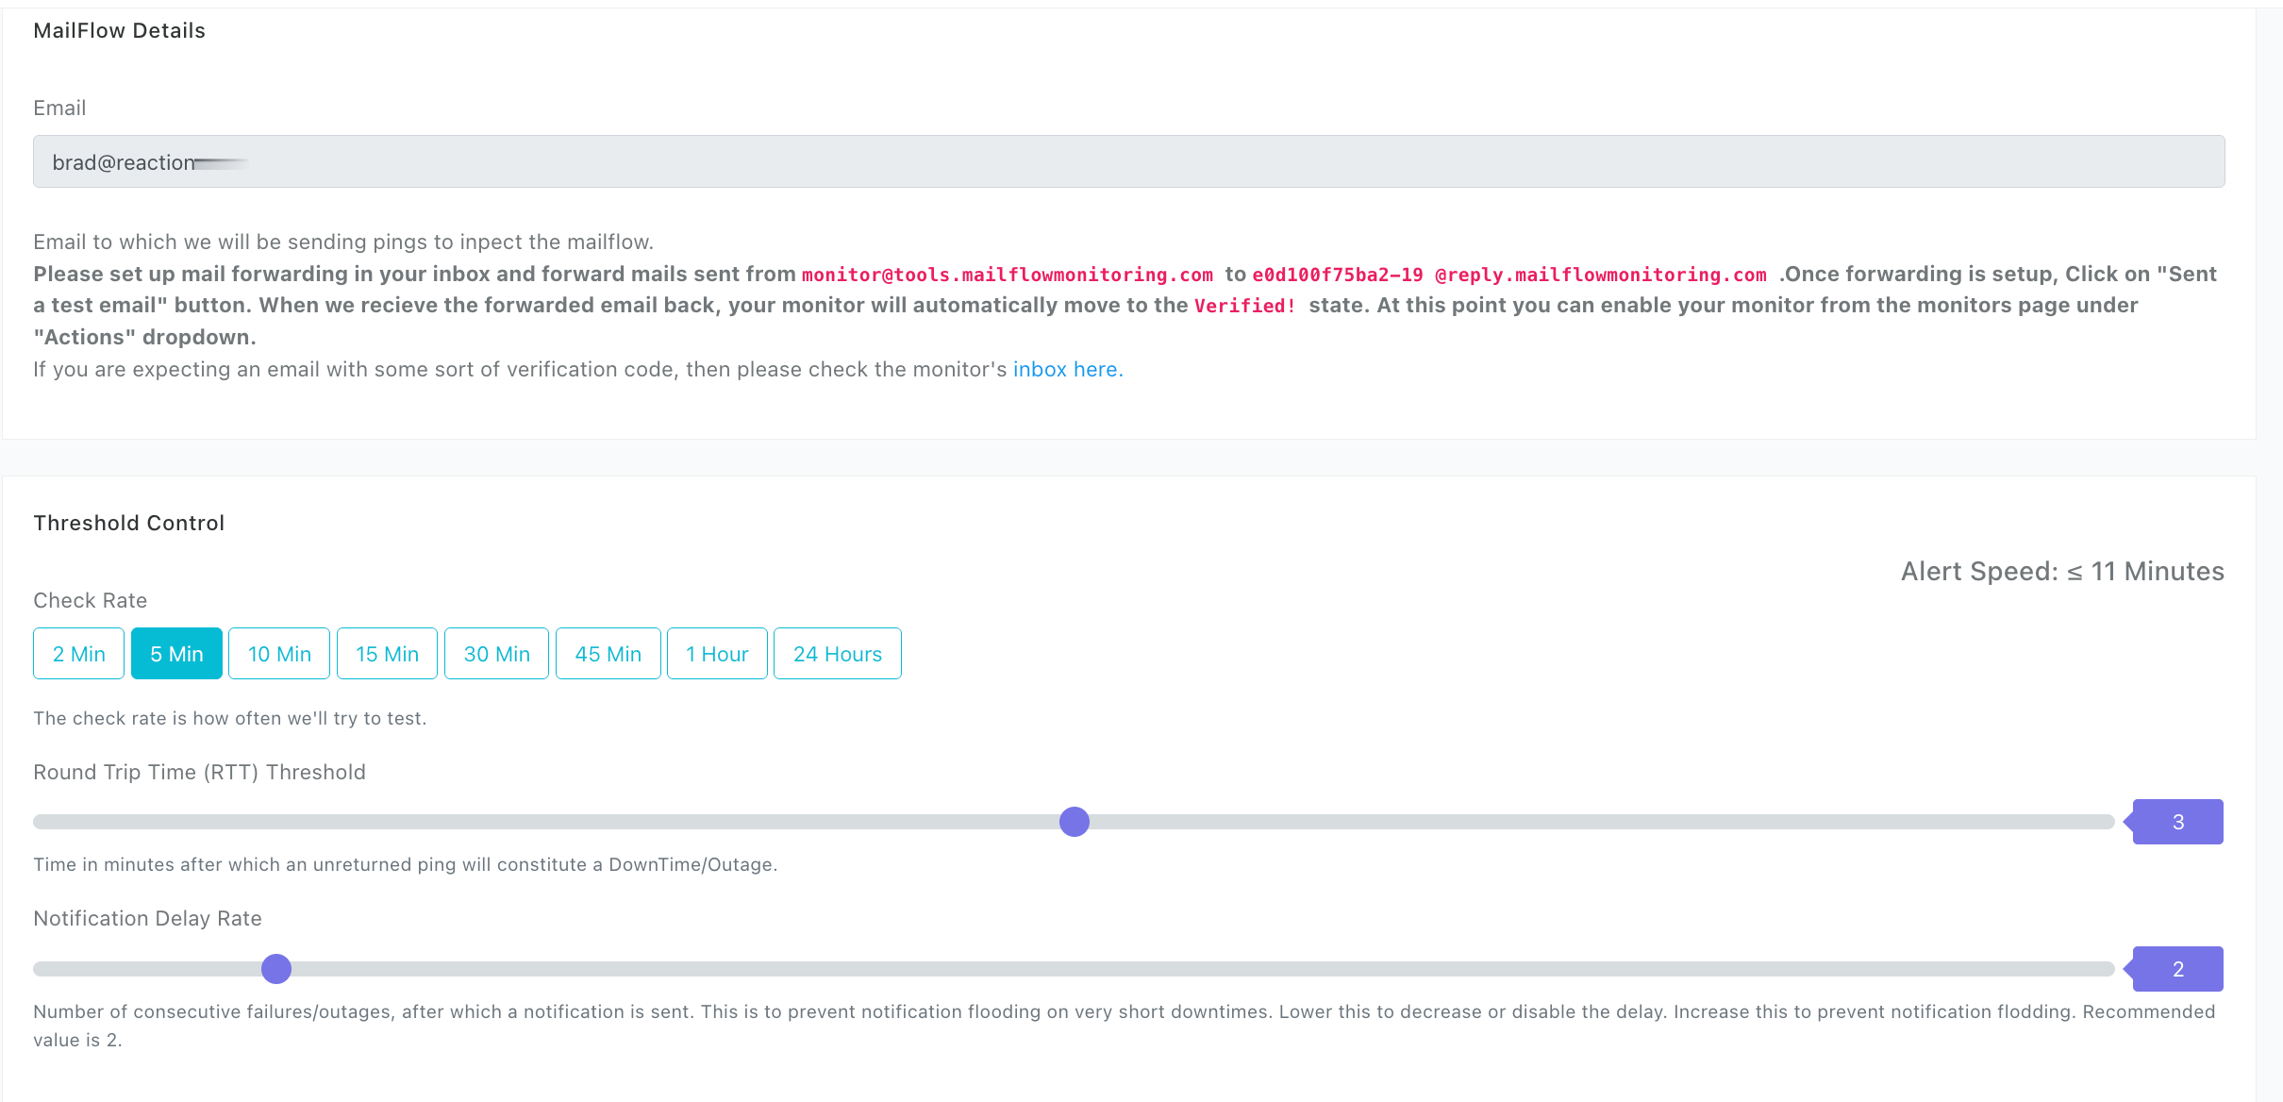Click the RTT Threshold slider handle

click(1074, 822)
